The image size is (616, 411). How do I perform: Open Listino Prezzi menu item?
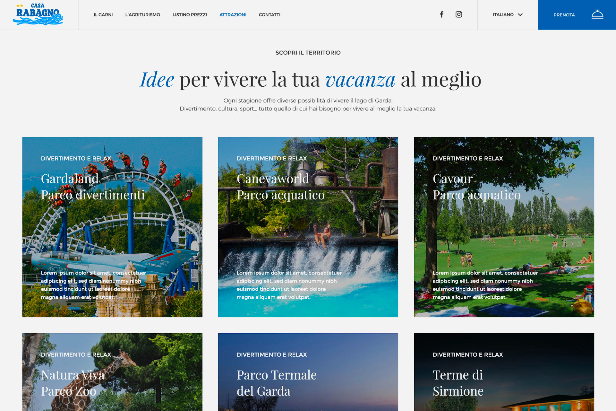pos(190,15)
